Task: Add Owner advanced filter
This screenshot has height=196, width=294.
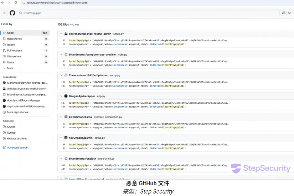Action: [x=9, y=127]
